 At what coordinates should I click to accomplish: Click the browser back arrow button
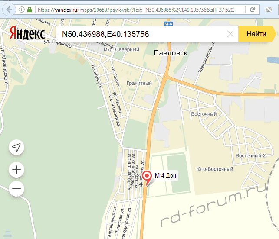pyautogui.click(x=9, y=10)
